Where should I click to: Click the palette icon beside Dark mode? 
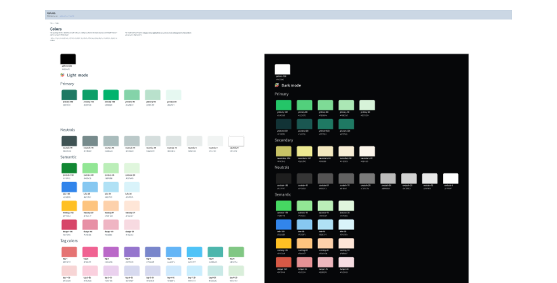[277, 85]
